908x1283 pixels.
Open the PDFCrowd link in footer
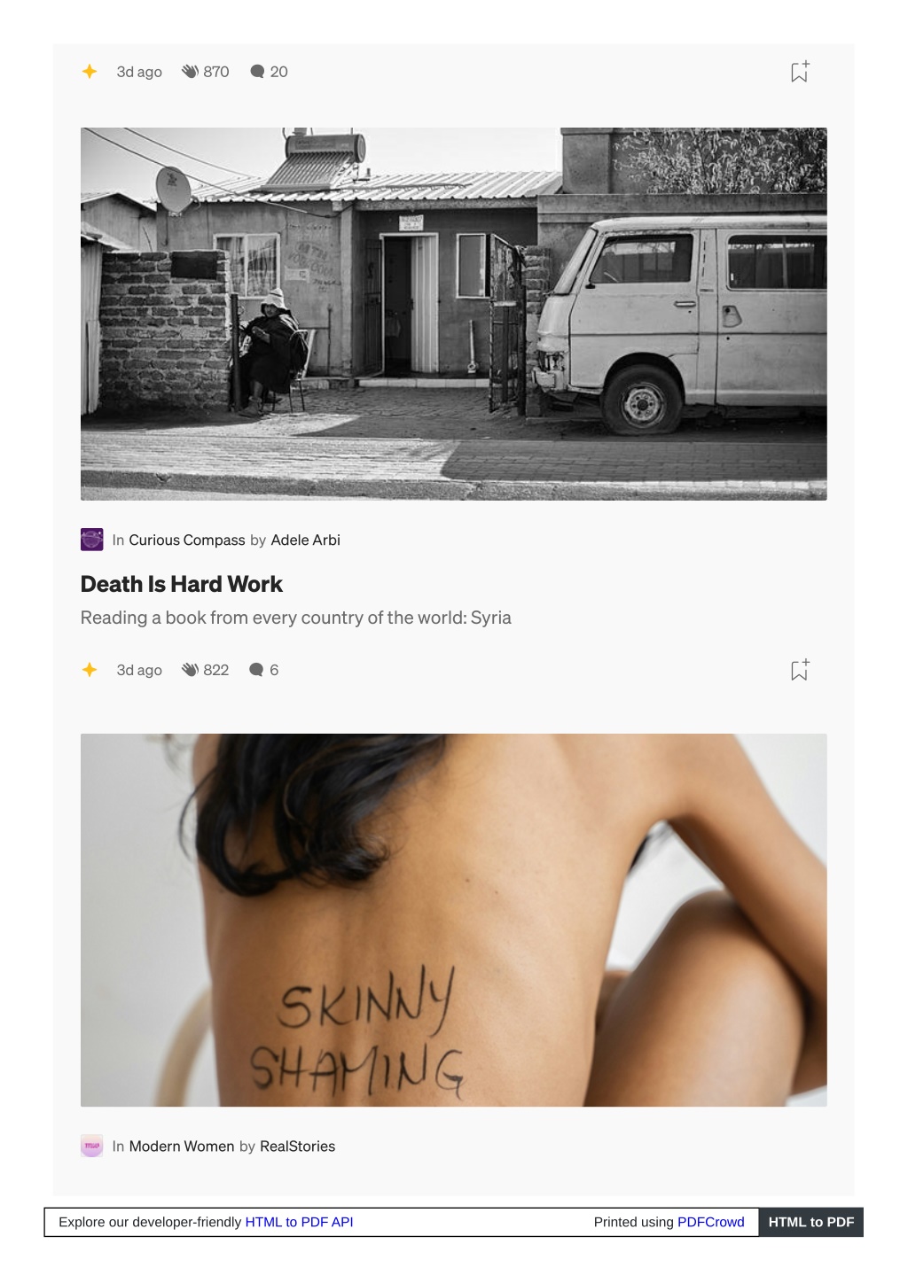tap(711, 1222)
